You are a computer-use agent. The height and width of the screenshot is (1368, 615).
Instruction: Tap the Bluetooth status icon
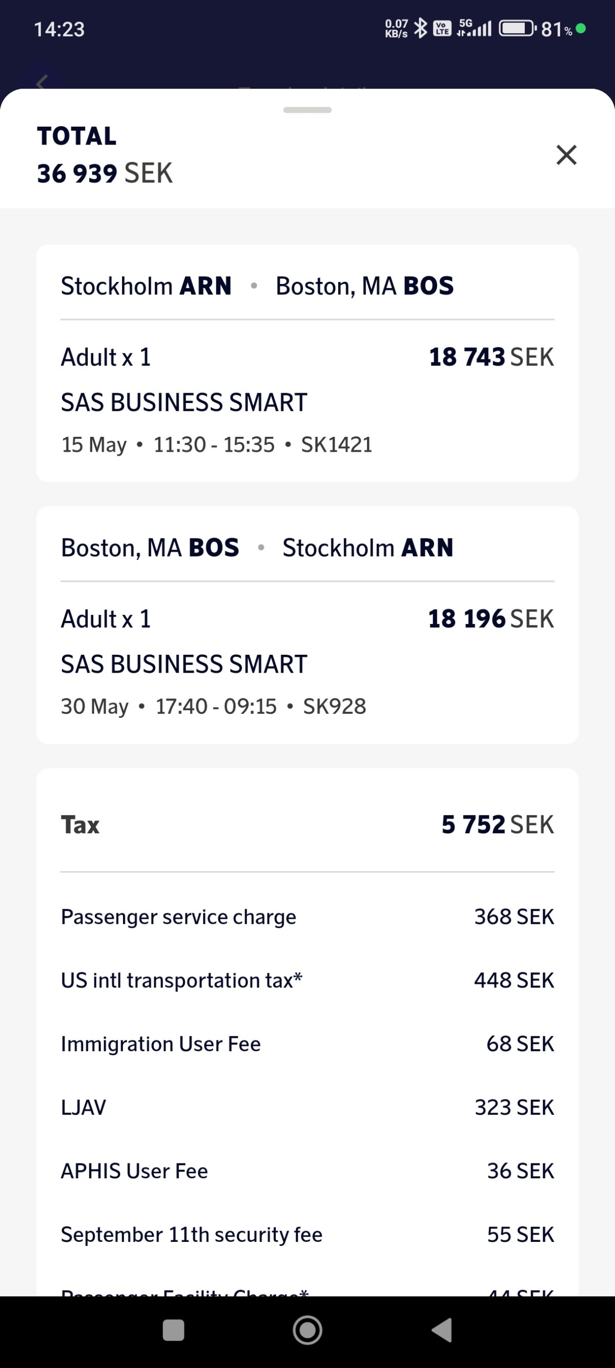[420, 28]
